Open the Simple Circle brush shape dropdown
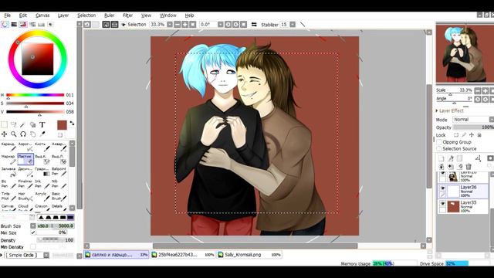Screen dimensions: 494x278 pos(46,255)
